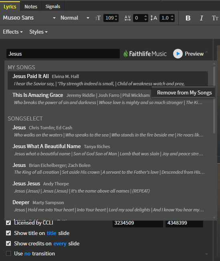
Task: Click the blue 'every' credits link
Action: coord(60,243)
